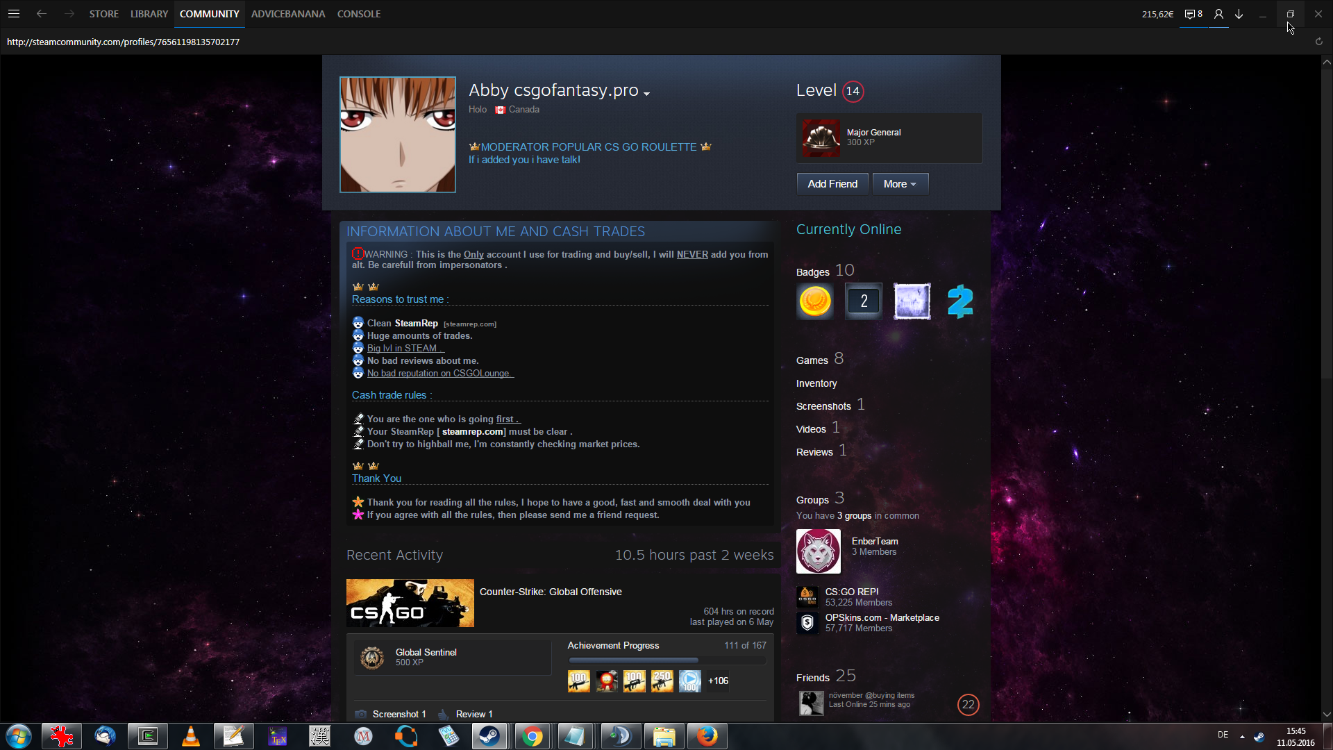Viewport: 1333px width, 750px height.
Task: Expand the More dropdown button
Action: pos(900,184)
